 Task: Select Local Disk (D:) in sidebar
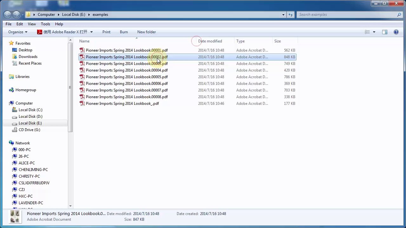[x=30, y=117]
